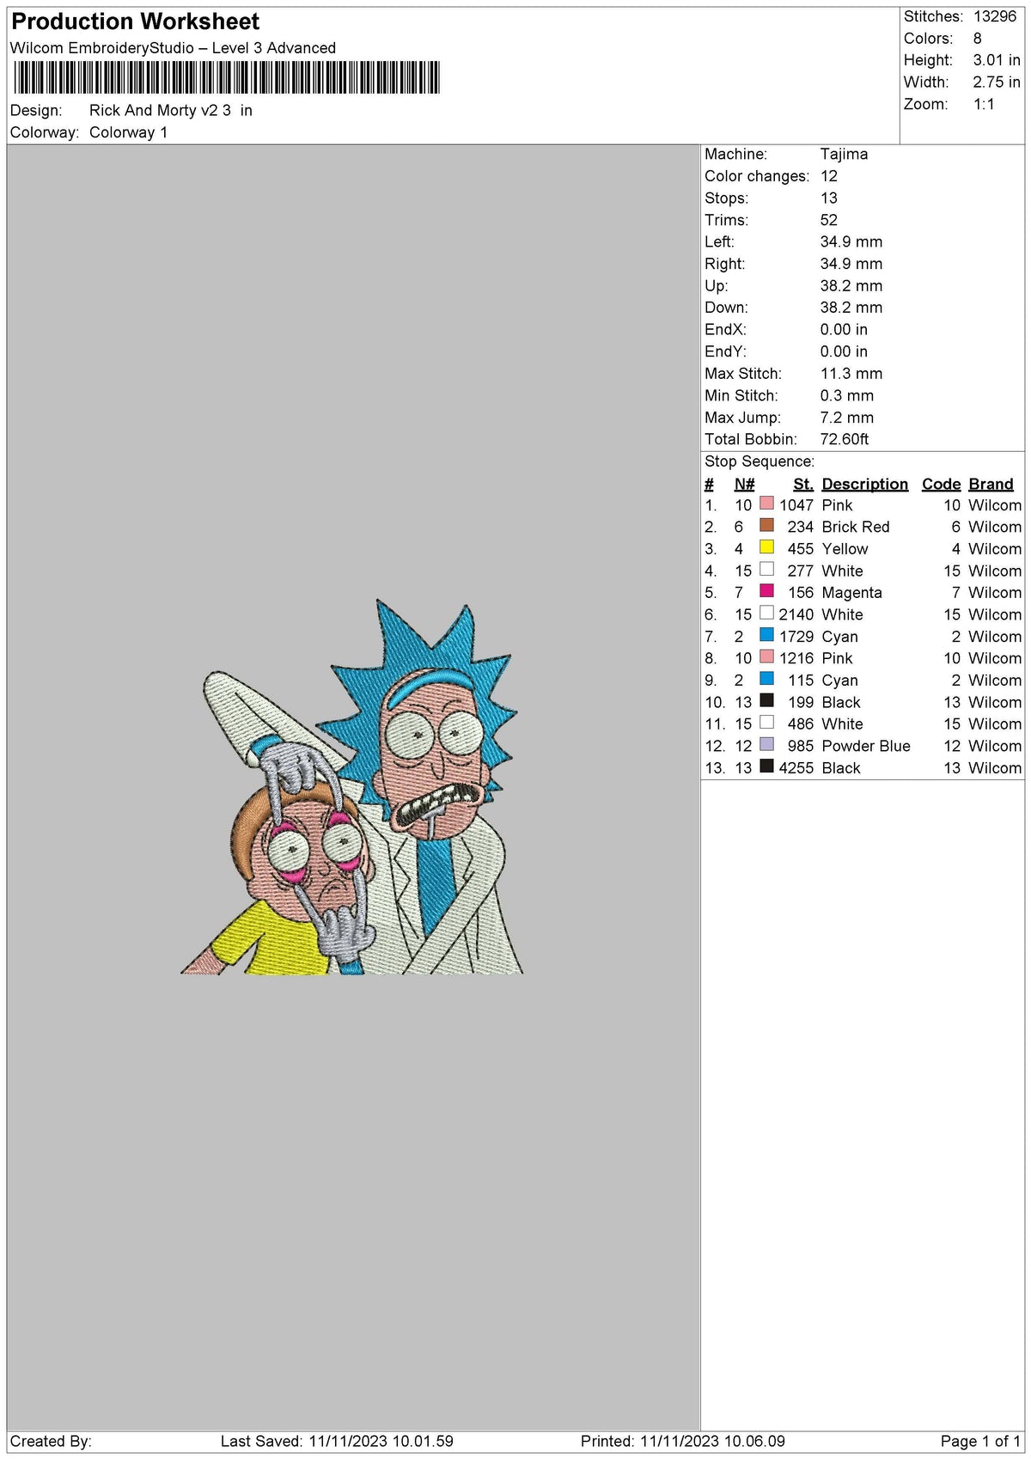Click the Colors value '8'
The image size is (1031, 1459).
pyautogui.click(x=977, y=39)
